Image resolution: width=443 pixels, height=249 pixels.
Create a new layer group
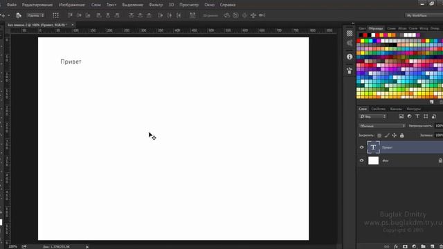coord(423,246)
